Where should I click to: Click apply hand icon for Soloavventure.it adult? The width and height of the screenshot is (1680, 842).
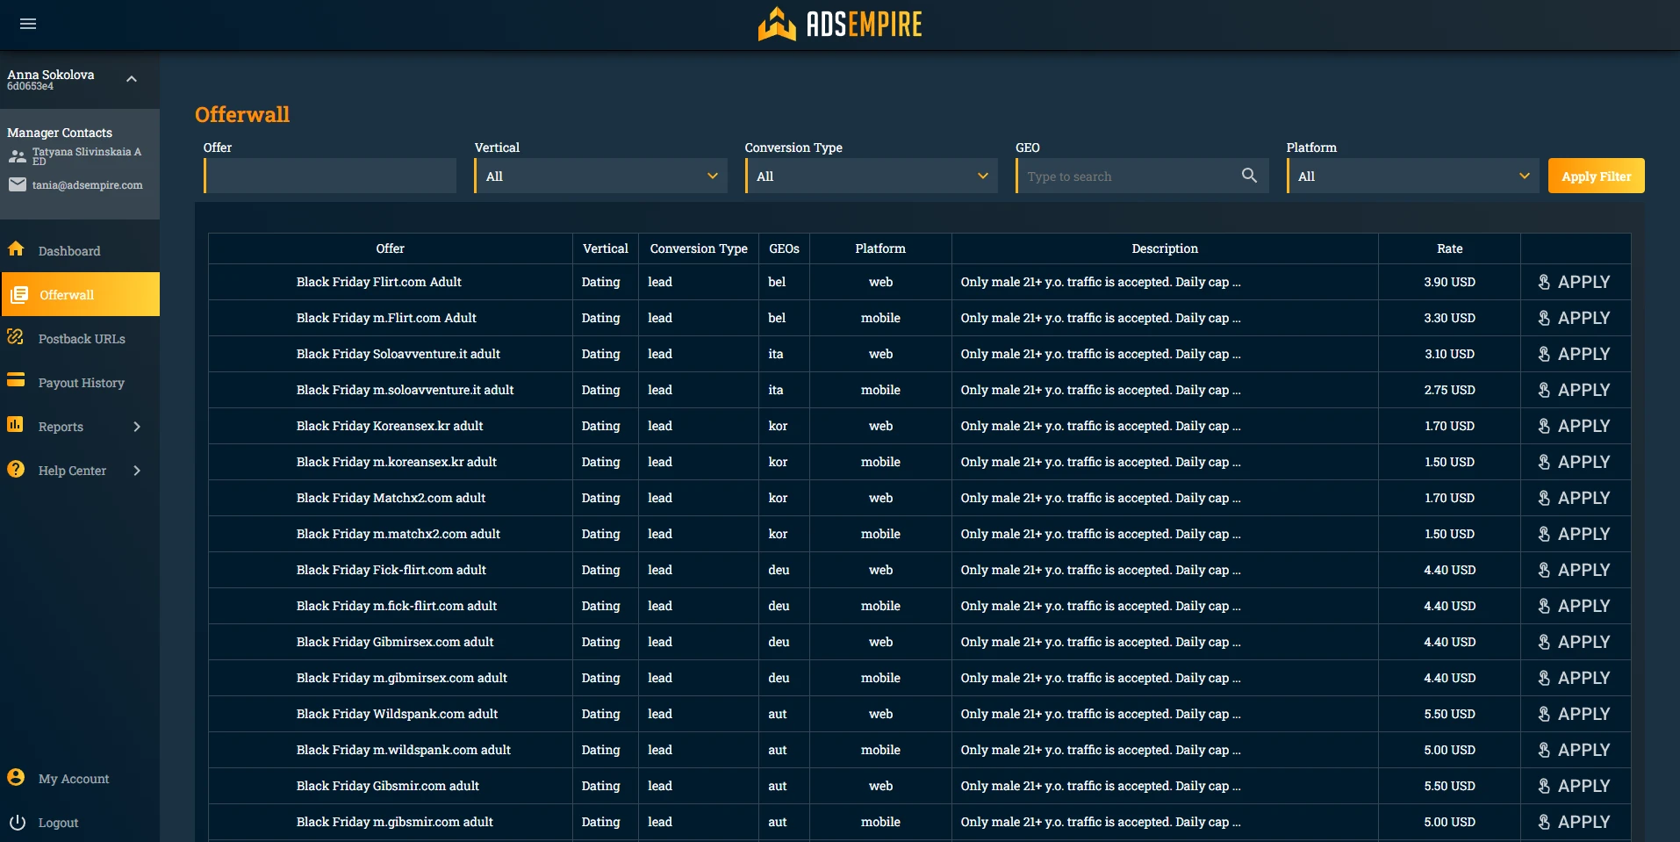[x=1544, y=354]
